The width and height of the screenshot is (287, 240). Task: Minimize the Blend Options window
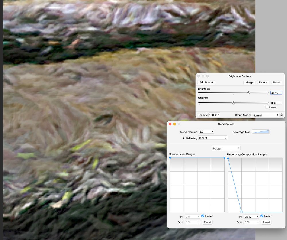click(174, 124)
